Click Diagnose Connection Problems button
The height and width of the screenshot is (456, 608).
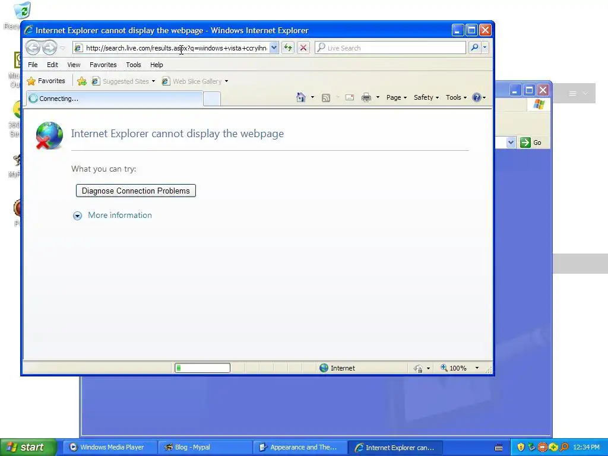pos(136,191)
